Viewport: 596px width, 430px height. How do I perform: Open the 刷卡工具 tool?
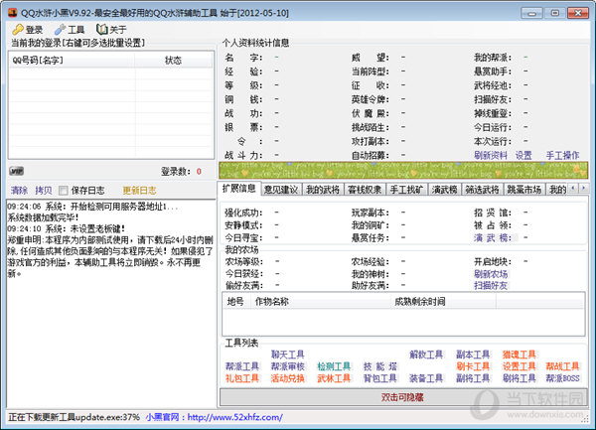tap(473, 366)
